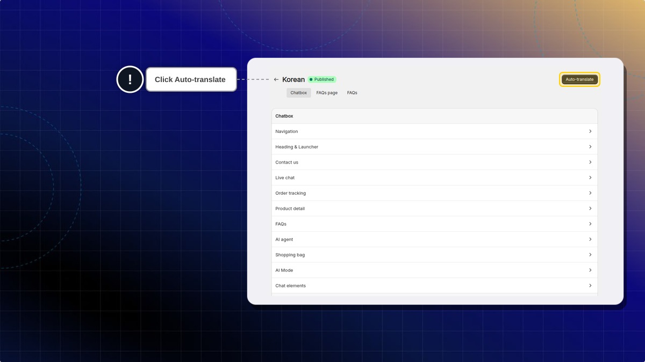This screenshot has width=645, height=362.
Task: Open the Heading & Launcher row
Action: pos(434,147)
